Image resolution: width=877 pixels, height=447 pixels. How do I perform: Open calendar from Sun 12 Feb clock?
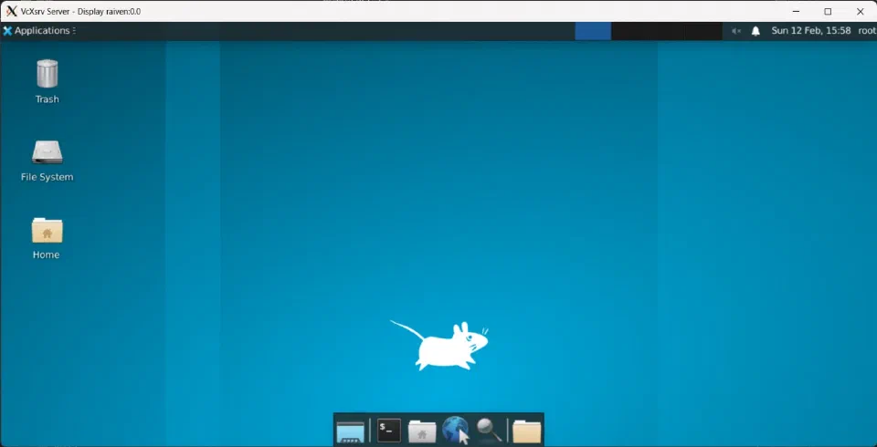point(811,31)
